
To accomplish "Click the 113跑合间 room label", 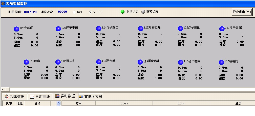I will pyautogui.click(x=109, y=61).
